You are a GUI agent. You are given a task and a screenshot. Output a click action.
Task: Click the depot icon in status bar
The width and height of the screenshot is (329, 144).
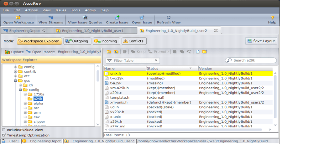coord(24,141)
